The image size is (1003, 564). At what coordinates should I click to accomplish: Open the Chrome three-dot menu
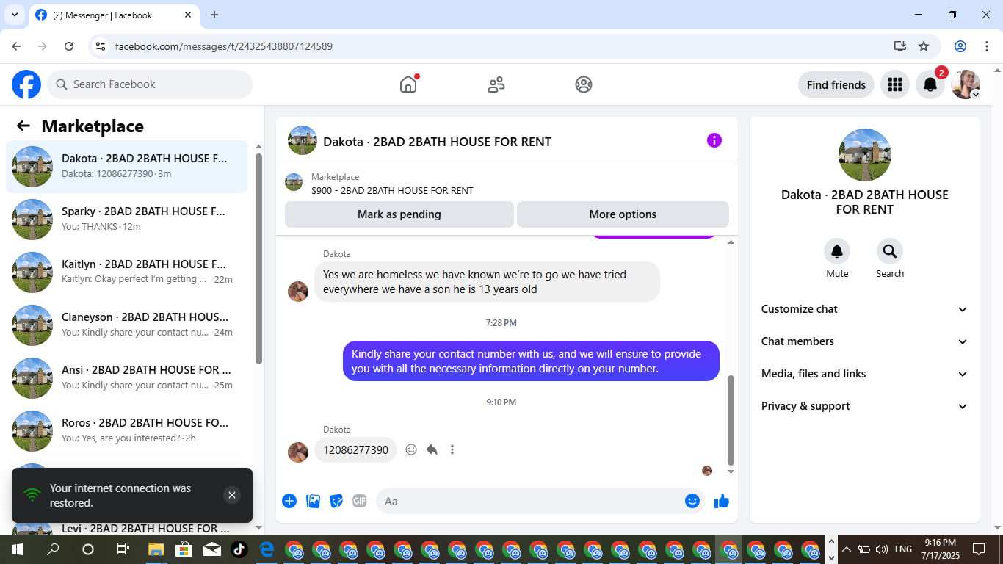(x=987, y=46)
